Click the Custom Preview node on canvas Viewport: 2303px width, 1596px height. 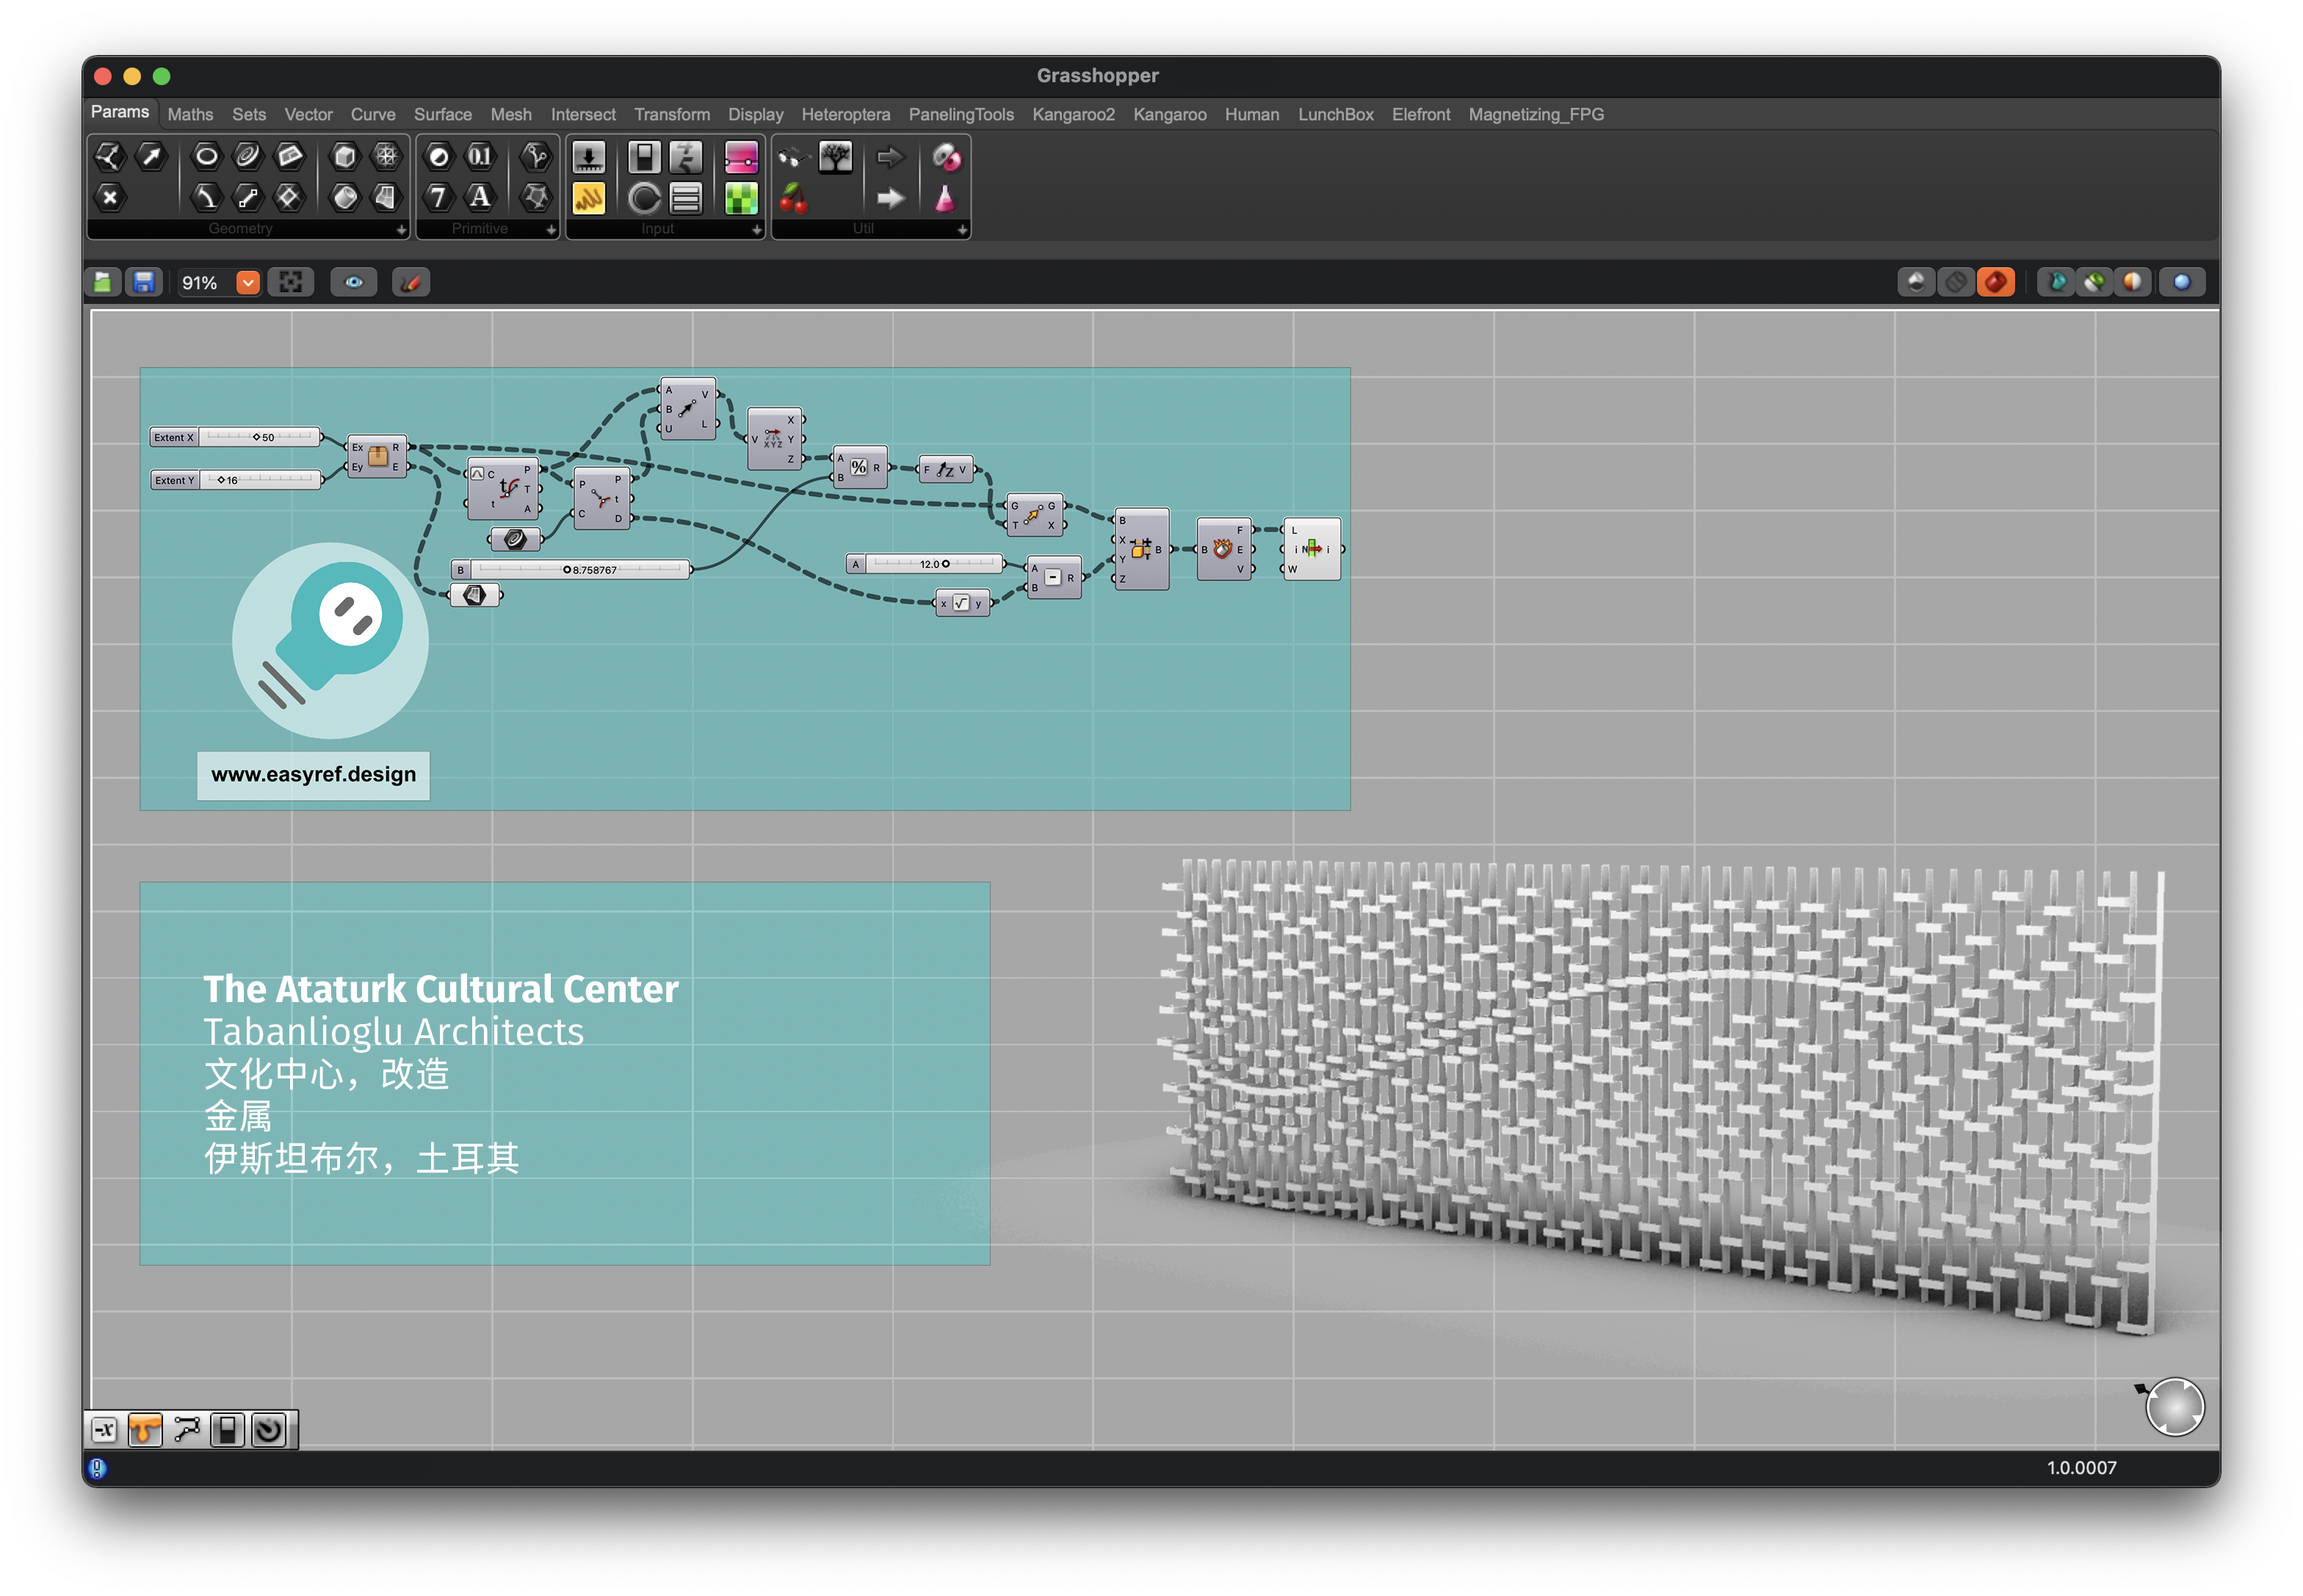pyautogui.click(x=1312, y=549)
